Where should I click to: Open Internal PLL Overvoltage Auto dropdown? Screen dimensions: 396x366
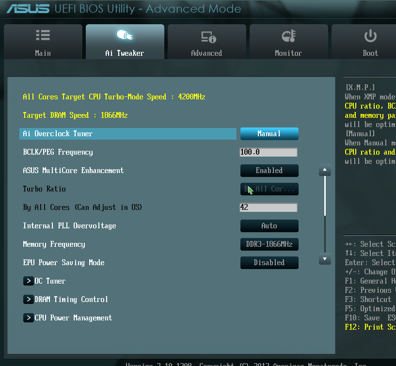tap(269, 226)
